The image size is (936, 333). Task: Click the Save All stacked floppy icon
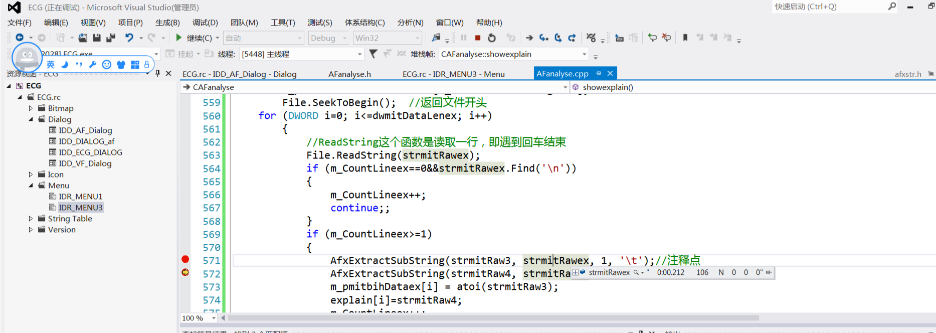[x=111, y=38]
